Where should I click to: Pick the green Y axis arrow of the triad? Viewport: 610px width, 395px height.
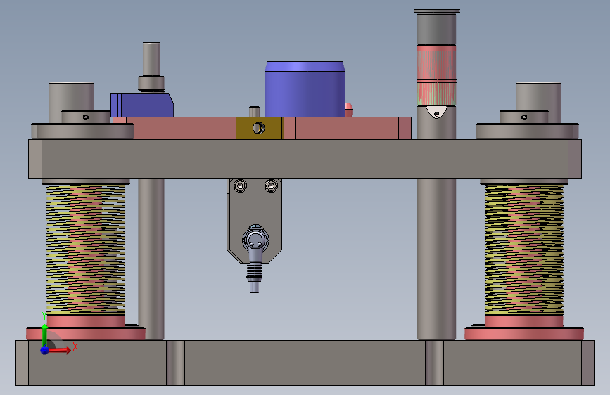[45, 335]
